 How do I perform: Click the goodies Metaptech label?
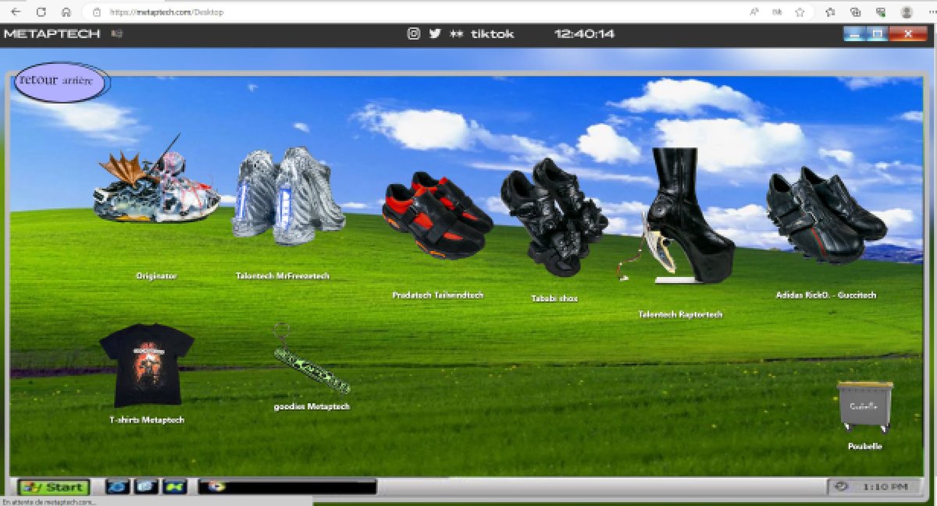point(312,407)
